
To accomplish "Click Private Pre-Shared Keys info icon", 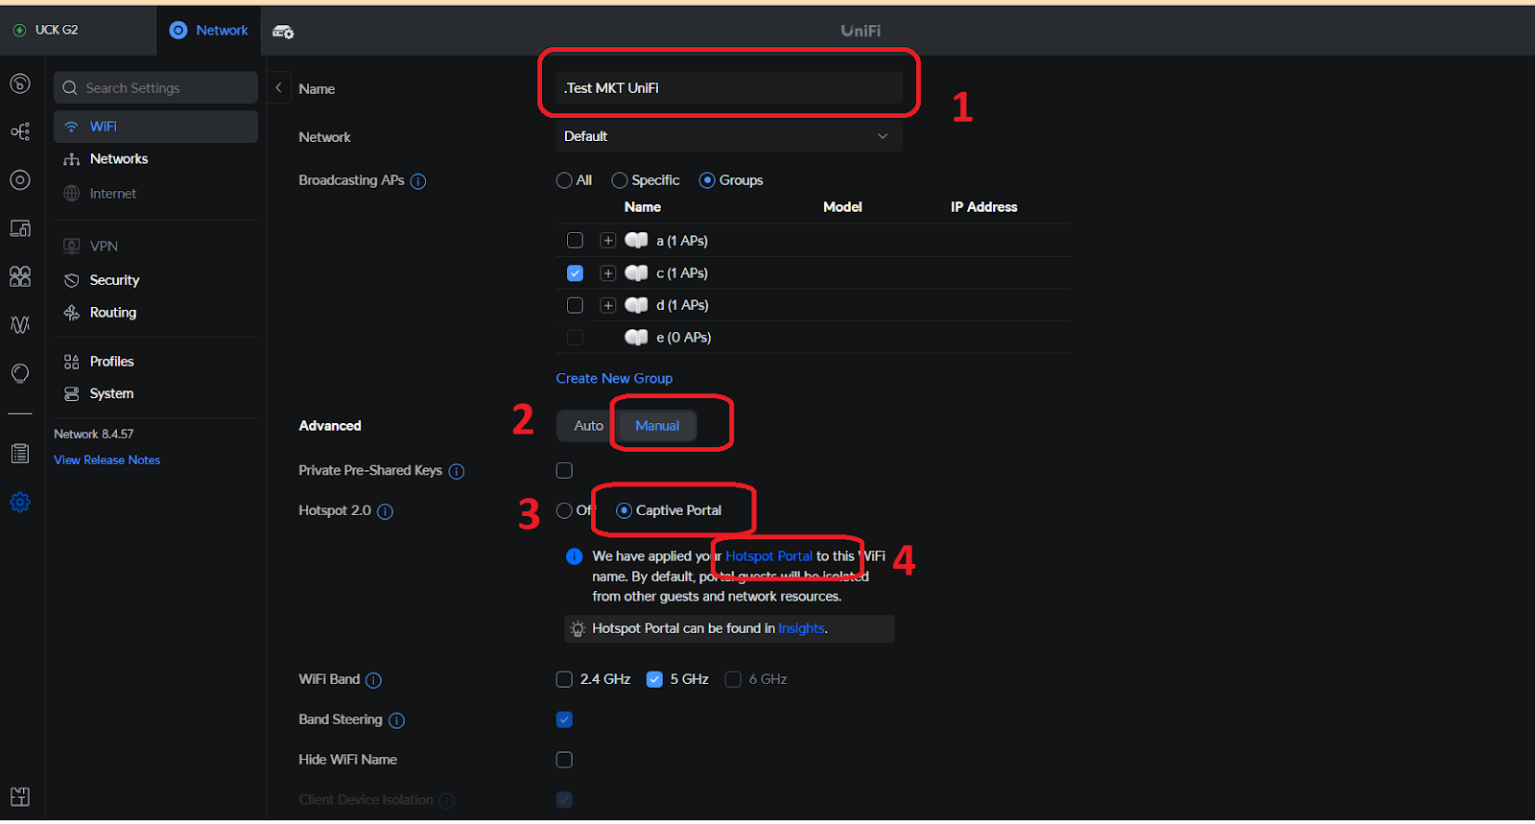I will click(x=457, y=471).
